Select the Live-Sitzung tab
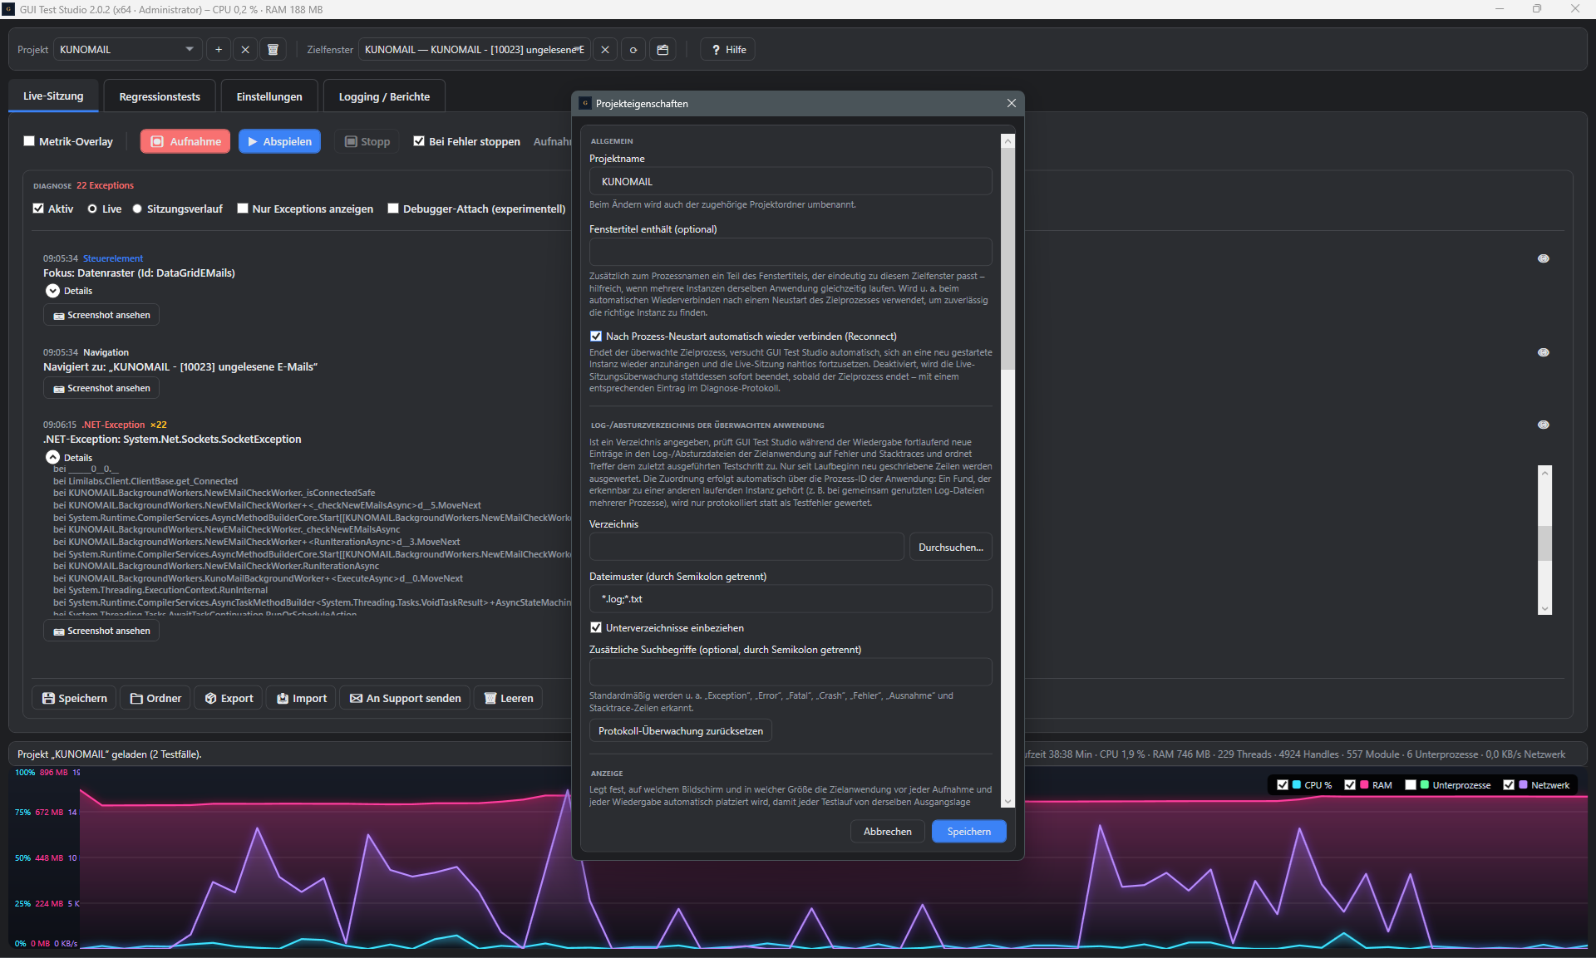 [x=53, y=96]
